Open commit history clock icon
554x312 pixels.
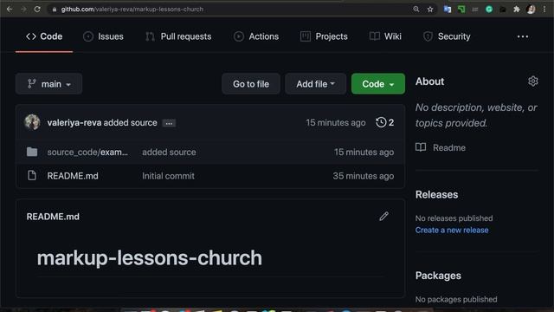point(381,122)
